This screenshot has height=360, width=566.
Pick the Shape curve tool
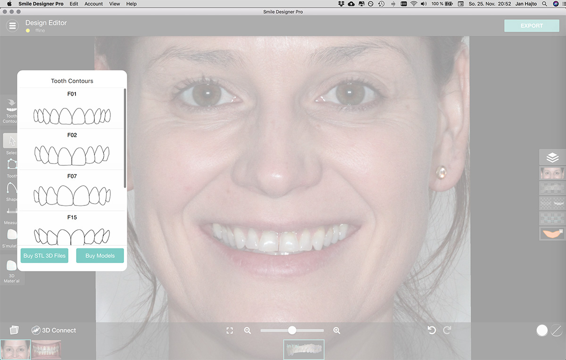pyautogui.click(x=12, y=191)
